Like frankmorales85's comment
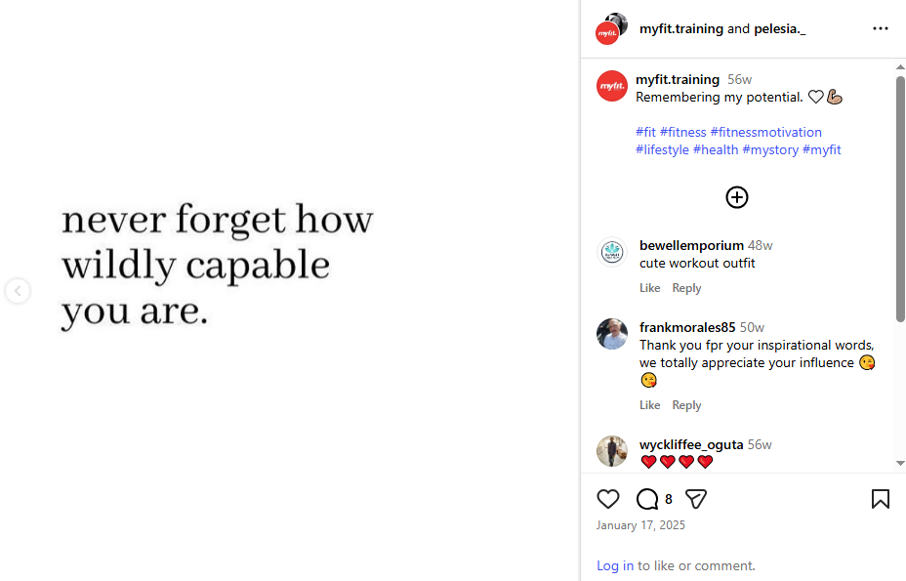The height and width of the screenshot is (581, 906). click(x=650, y=404)
